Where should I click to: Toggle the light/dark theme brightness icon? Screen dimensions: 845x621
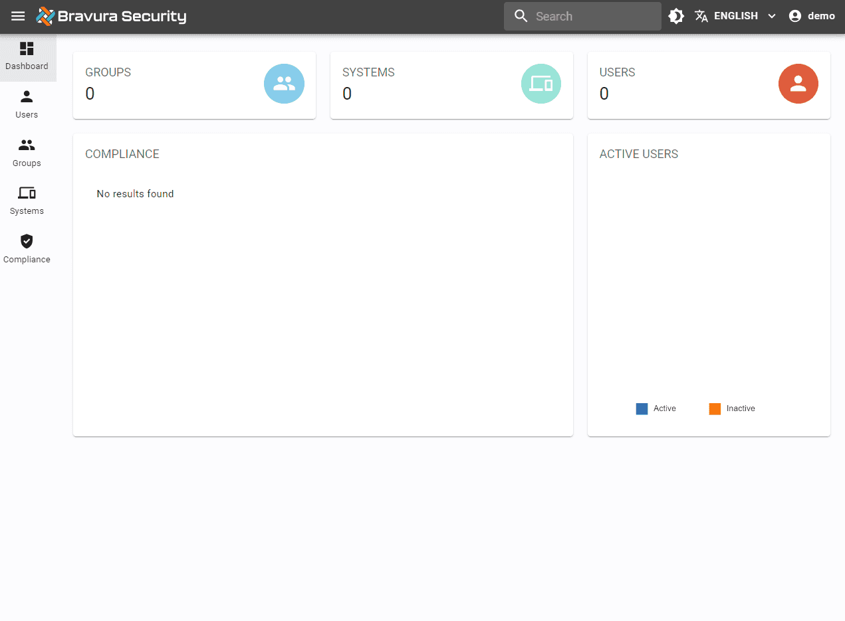pyautogui.click(x=676, y=17)
